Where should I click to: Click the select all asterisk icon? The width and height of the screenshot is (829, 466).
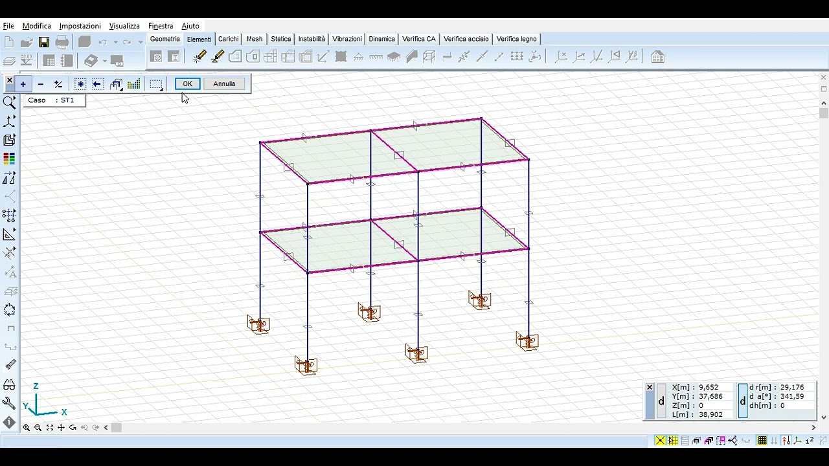(80, 84)
